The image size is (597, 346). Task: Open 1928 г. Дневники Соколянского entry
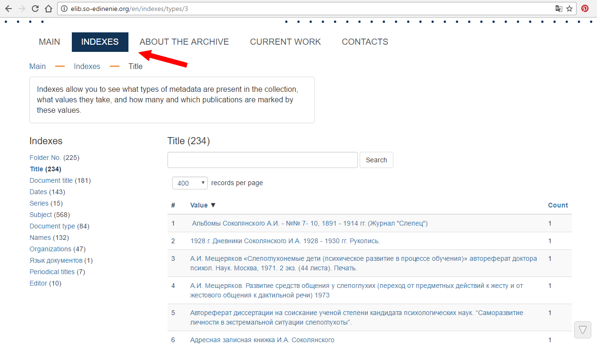[x=285, y=241]
